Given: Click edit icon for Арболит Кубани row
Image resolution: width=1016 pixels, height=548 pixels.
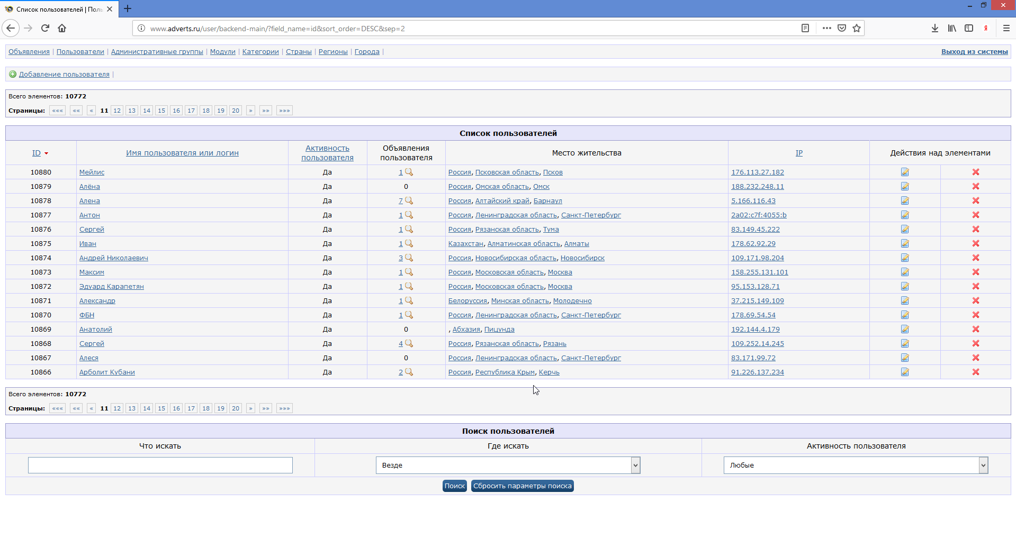Looking at the screenshot, I should (x=905, y=372).
